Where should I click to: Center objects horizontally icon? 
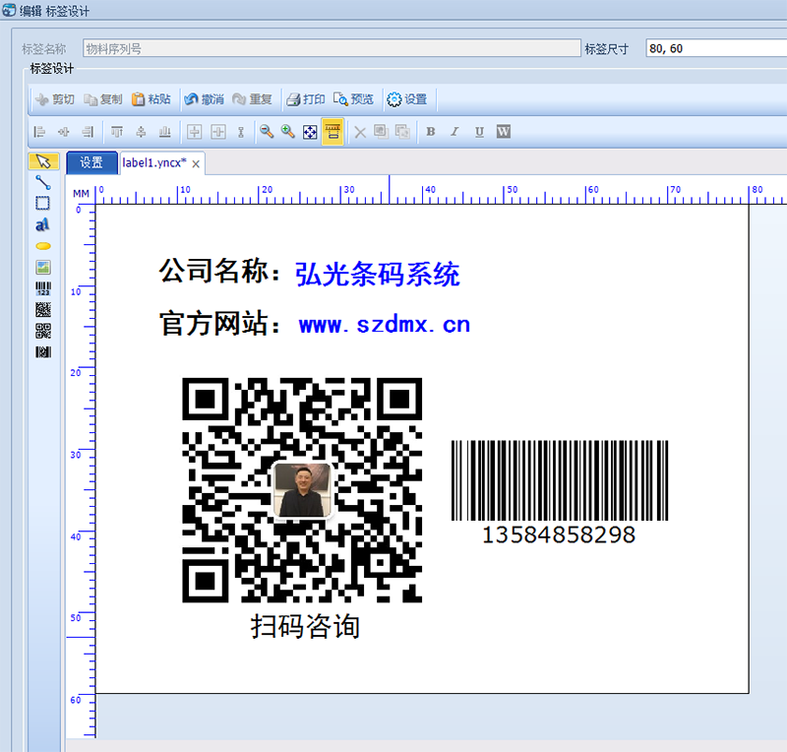(x=63, y=132)
